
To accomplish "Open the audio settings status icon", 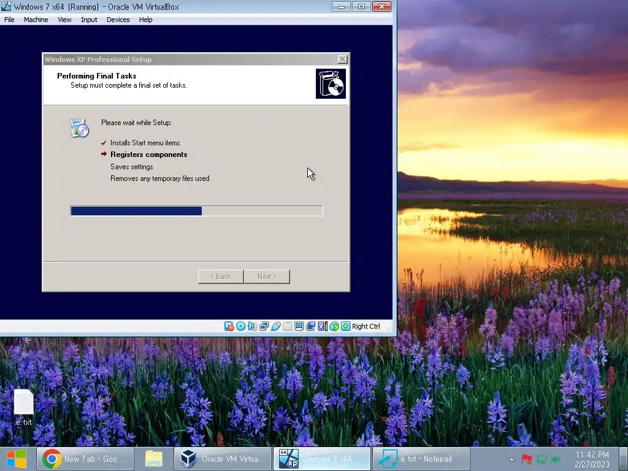I will pyautogui.click(x=252, y=326).
